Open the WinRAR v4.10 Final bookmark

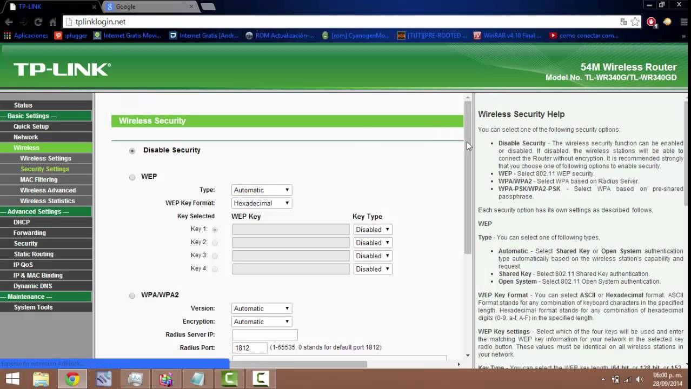[x=507, y=36]
